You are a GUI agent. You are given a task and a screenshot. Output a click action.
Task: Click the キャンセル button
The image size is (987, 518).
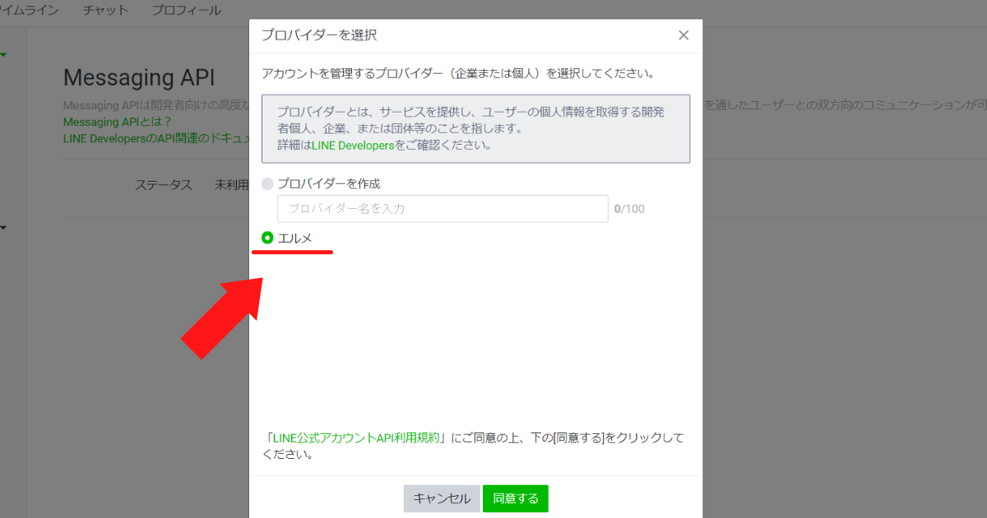(442, 498)
